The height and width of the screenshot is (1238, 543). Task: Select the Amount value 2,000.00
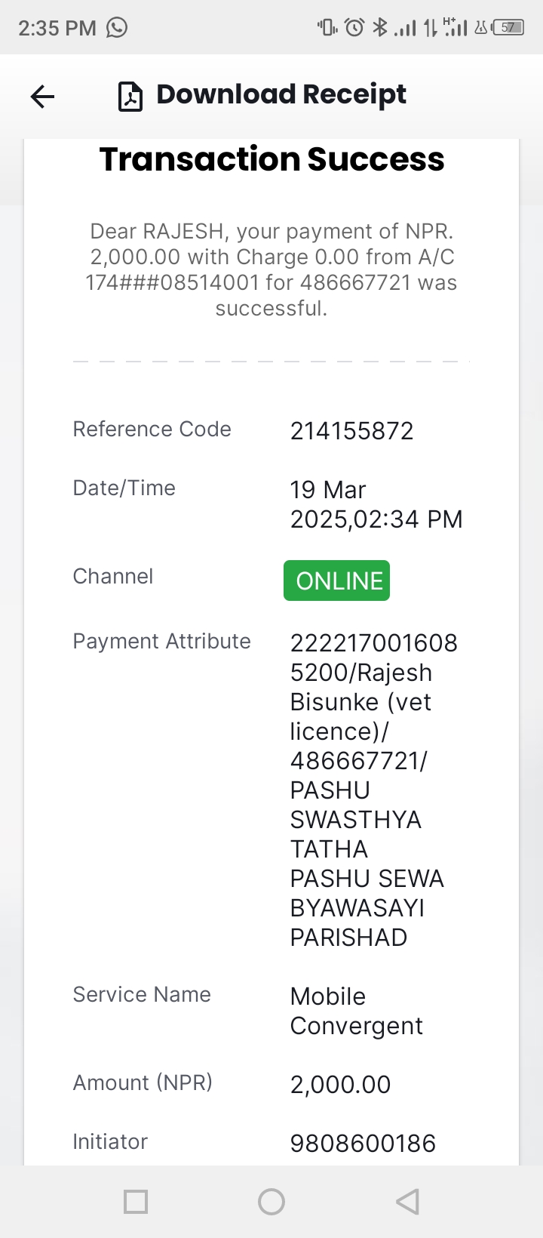pyautogui.click(x=340, y=1085)
